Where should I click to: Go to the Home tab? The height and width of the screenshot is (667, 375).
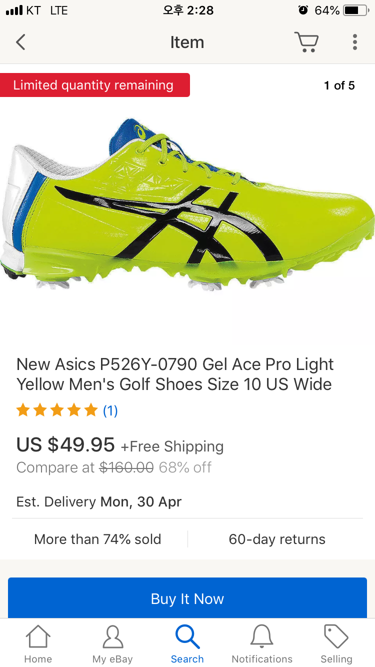pos(38,644)
